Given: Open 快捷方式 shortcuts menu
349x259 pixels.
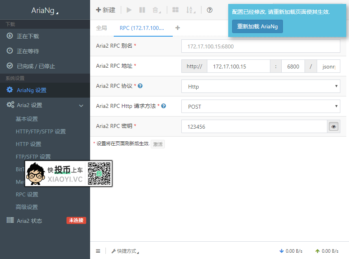Looking at the screenshot, I should coord(125,251).
